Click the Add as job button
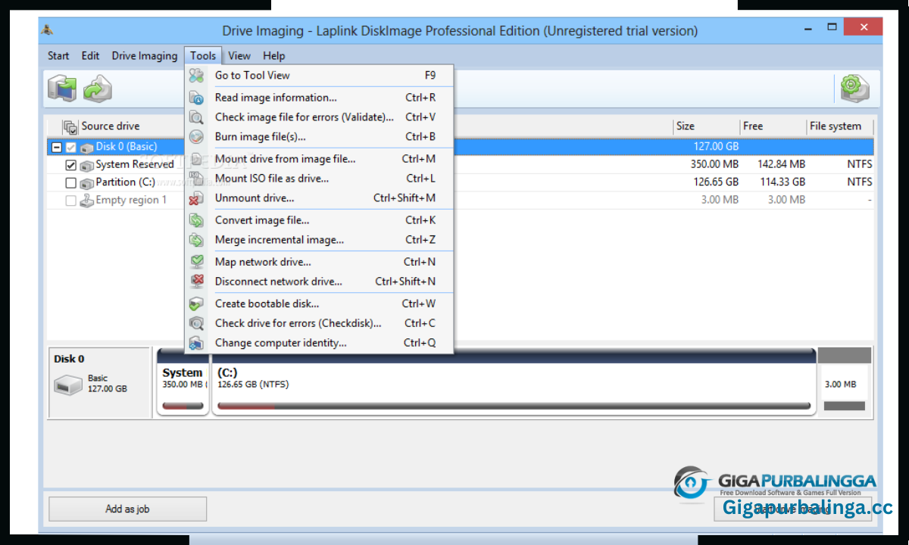The width and height of the screenshot is (909, 545). (127, 509)
